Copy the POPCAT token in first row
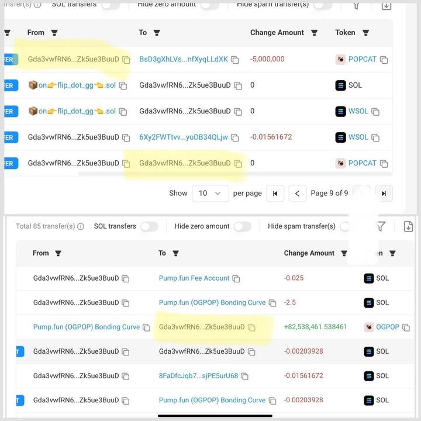This screenshot has height=421, width=421. coord(384,60)
